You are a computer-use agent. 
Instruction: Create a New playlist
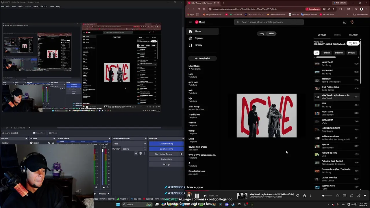tap(202, 58)
